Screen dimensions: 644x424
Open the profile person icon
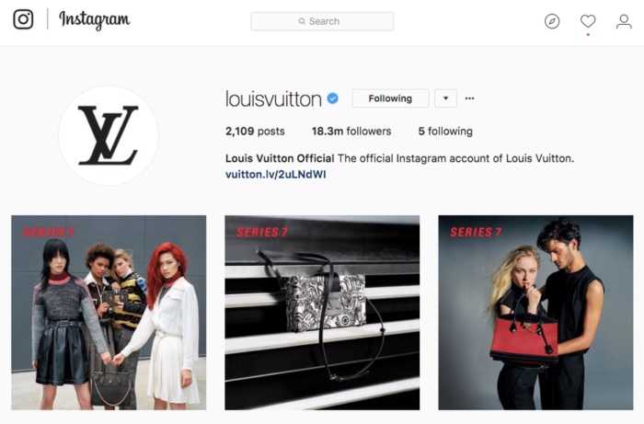[624, 21]
